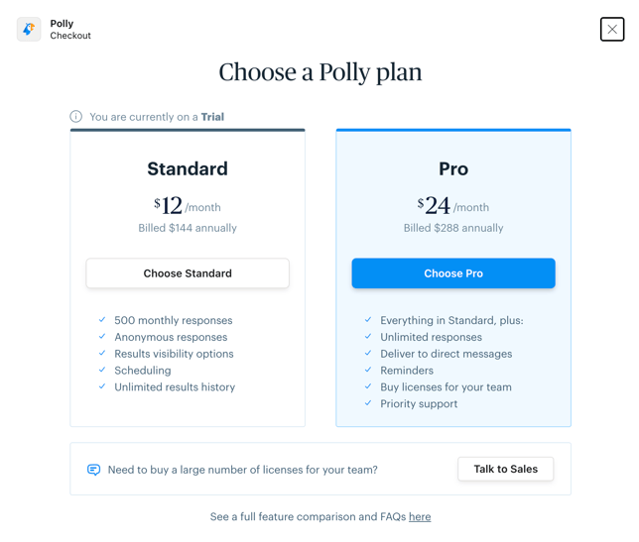The width and height of the screenshot is (639, 542).
Task: Follow the 'here' feature comparison link
Action: click(x=420, y=517)
